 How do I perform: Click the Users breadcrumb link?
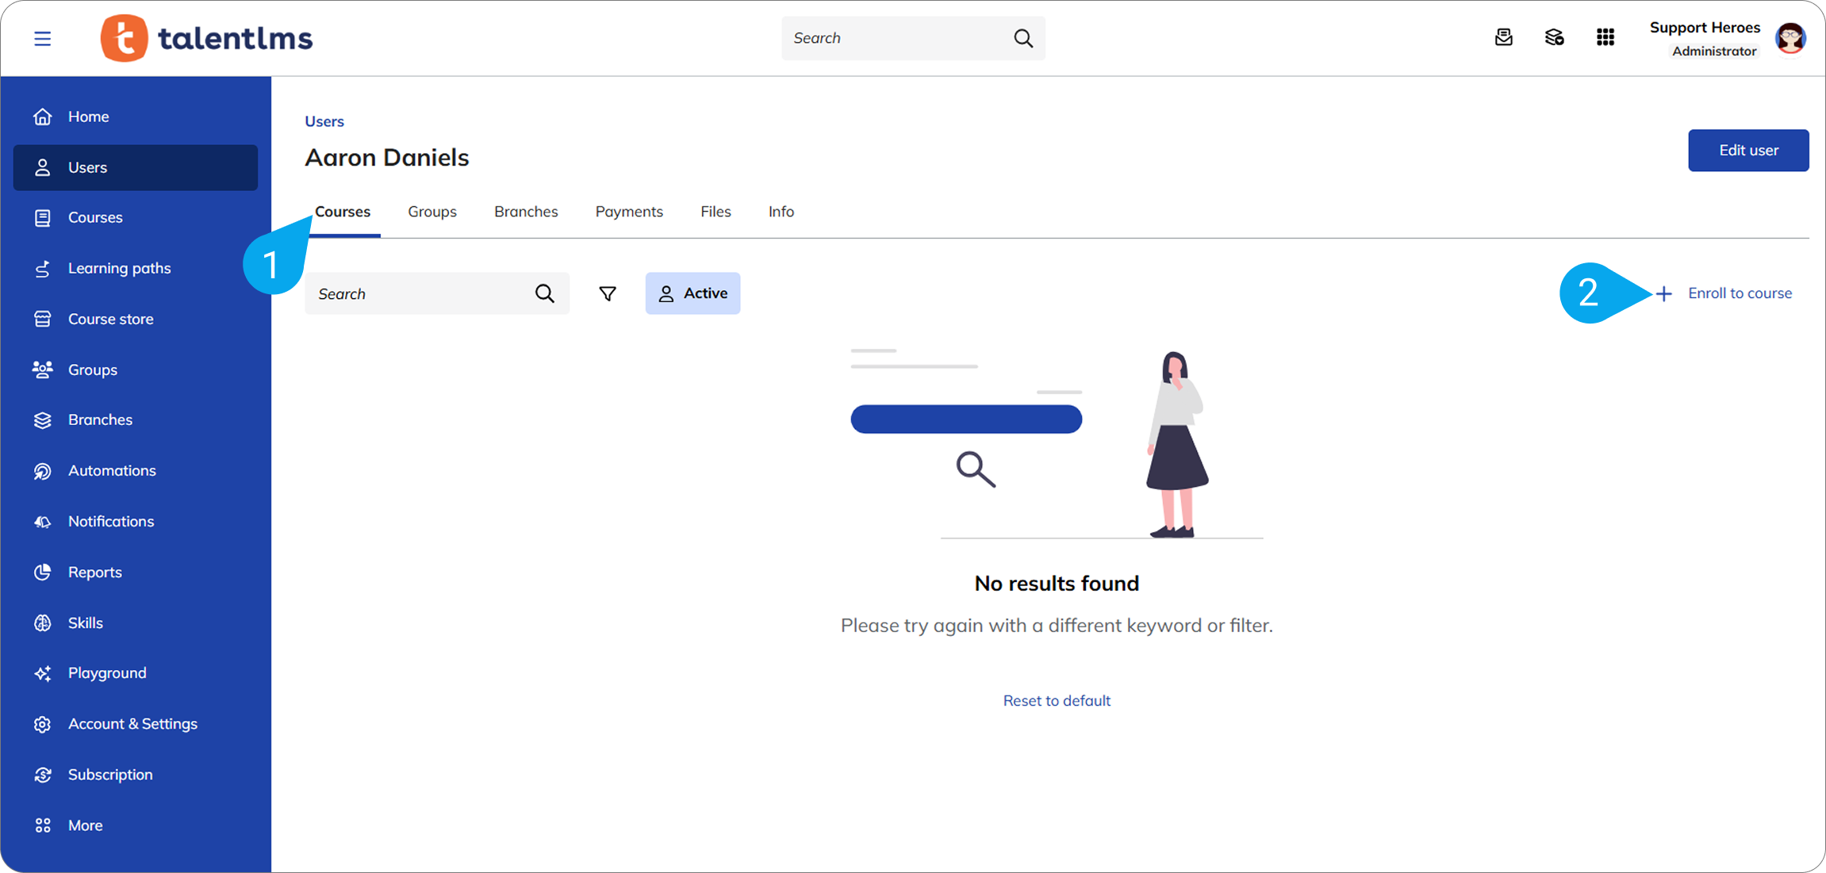pyautogui.click(x=324, y=121)
